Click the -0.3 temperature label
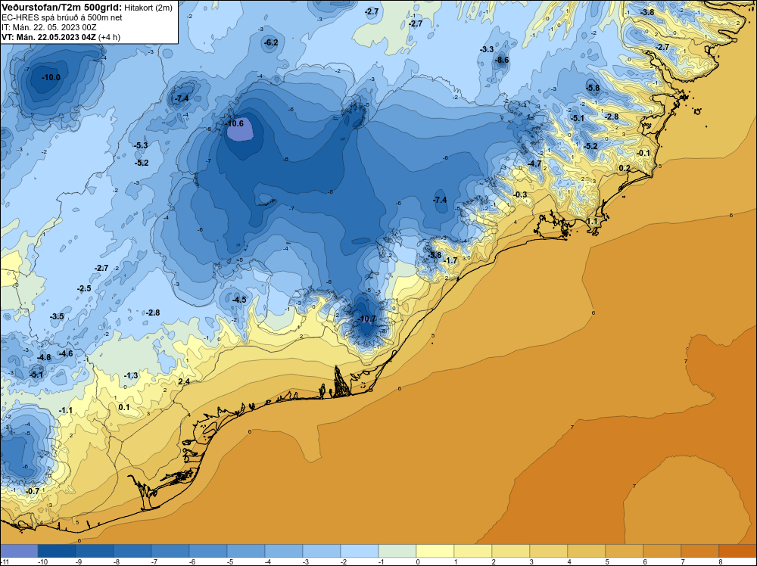The height and width of the screenshot is (566, 757). pos(520,194)
